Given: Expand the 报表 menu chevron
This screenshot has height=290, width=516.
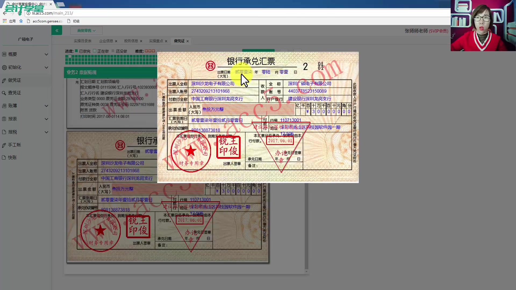Looking at the screenshot, I should click(x=46, y=119).
